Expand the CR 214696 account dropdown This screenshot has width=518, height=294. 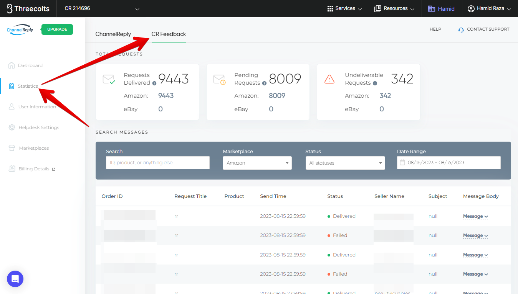coord(137,9)
